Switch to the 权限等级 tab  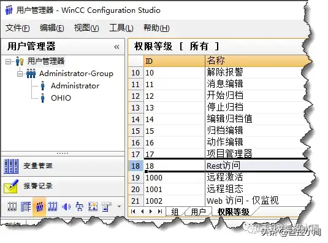pos(233,212)
